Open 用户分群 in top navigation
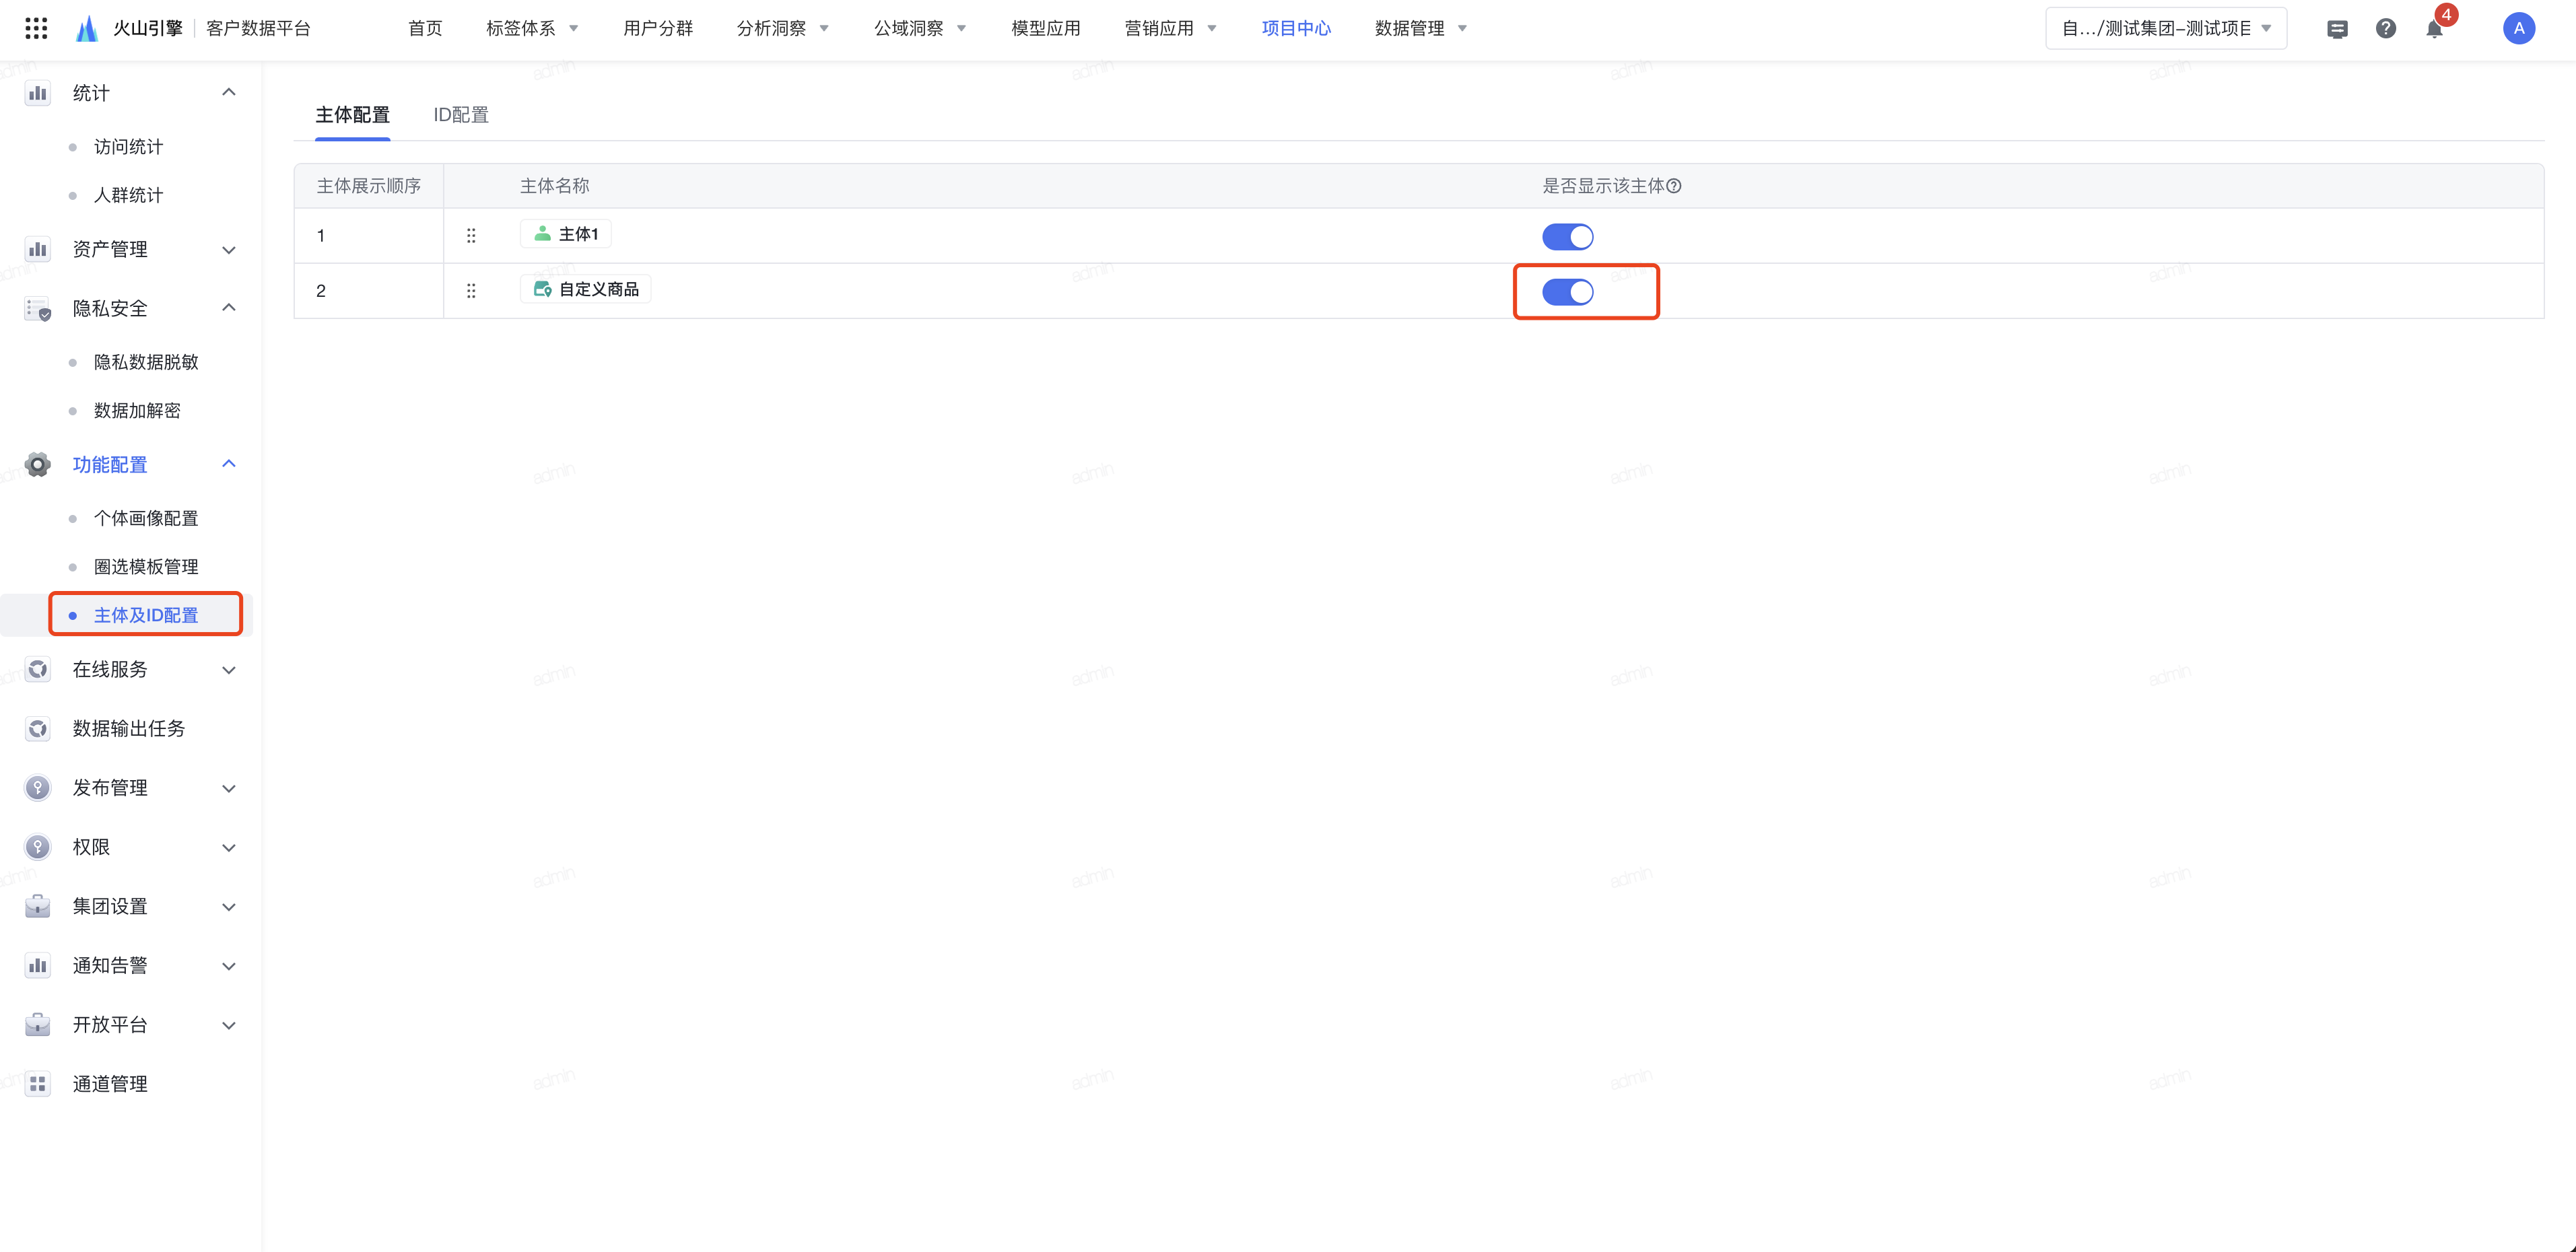Screen dimensions: 2576x1252 (x=658, y=28)
